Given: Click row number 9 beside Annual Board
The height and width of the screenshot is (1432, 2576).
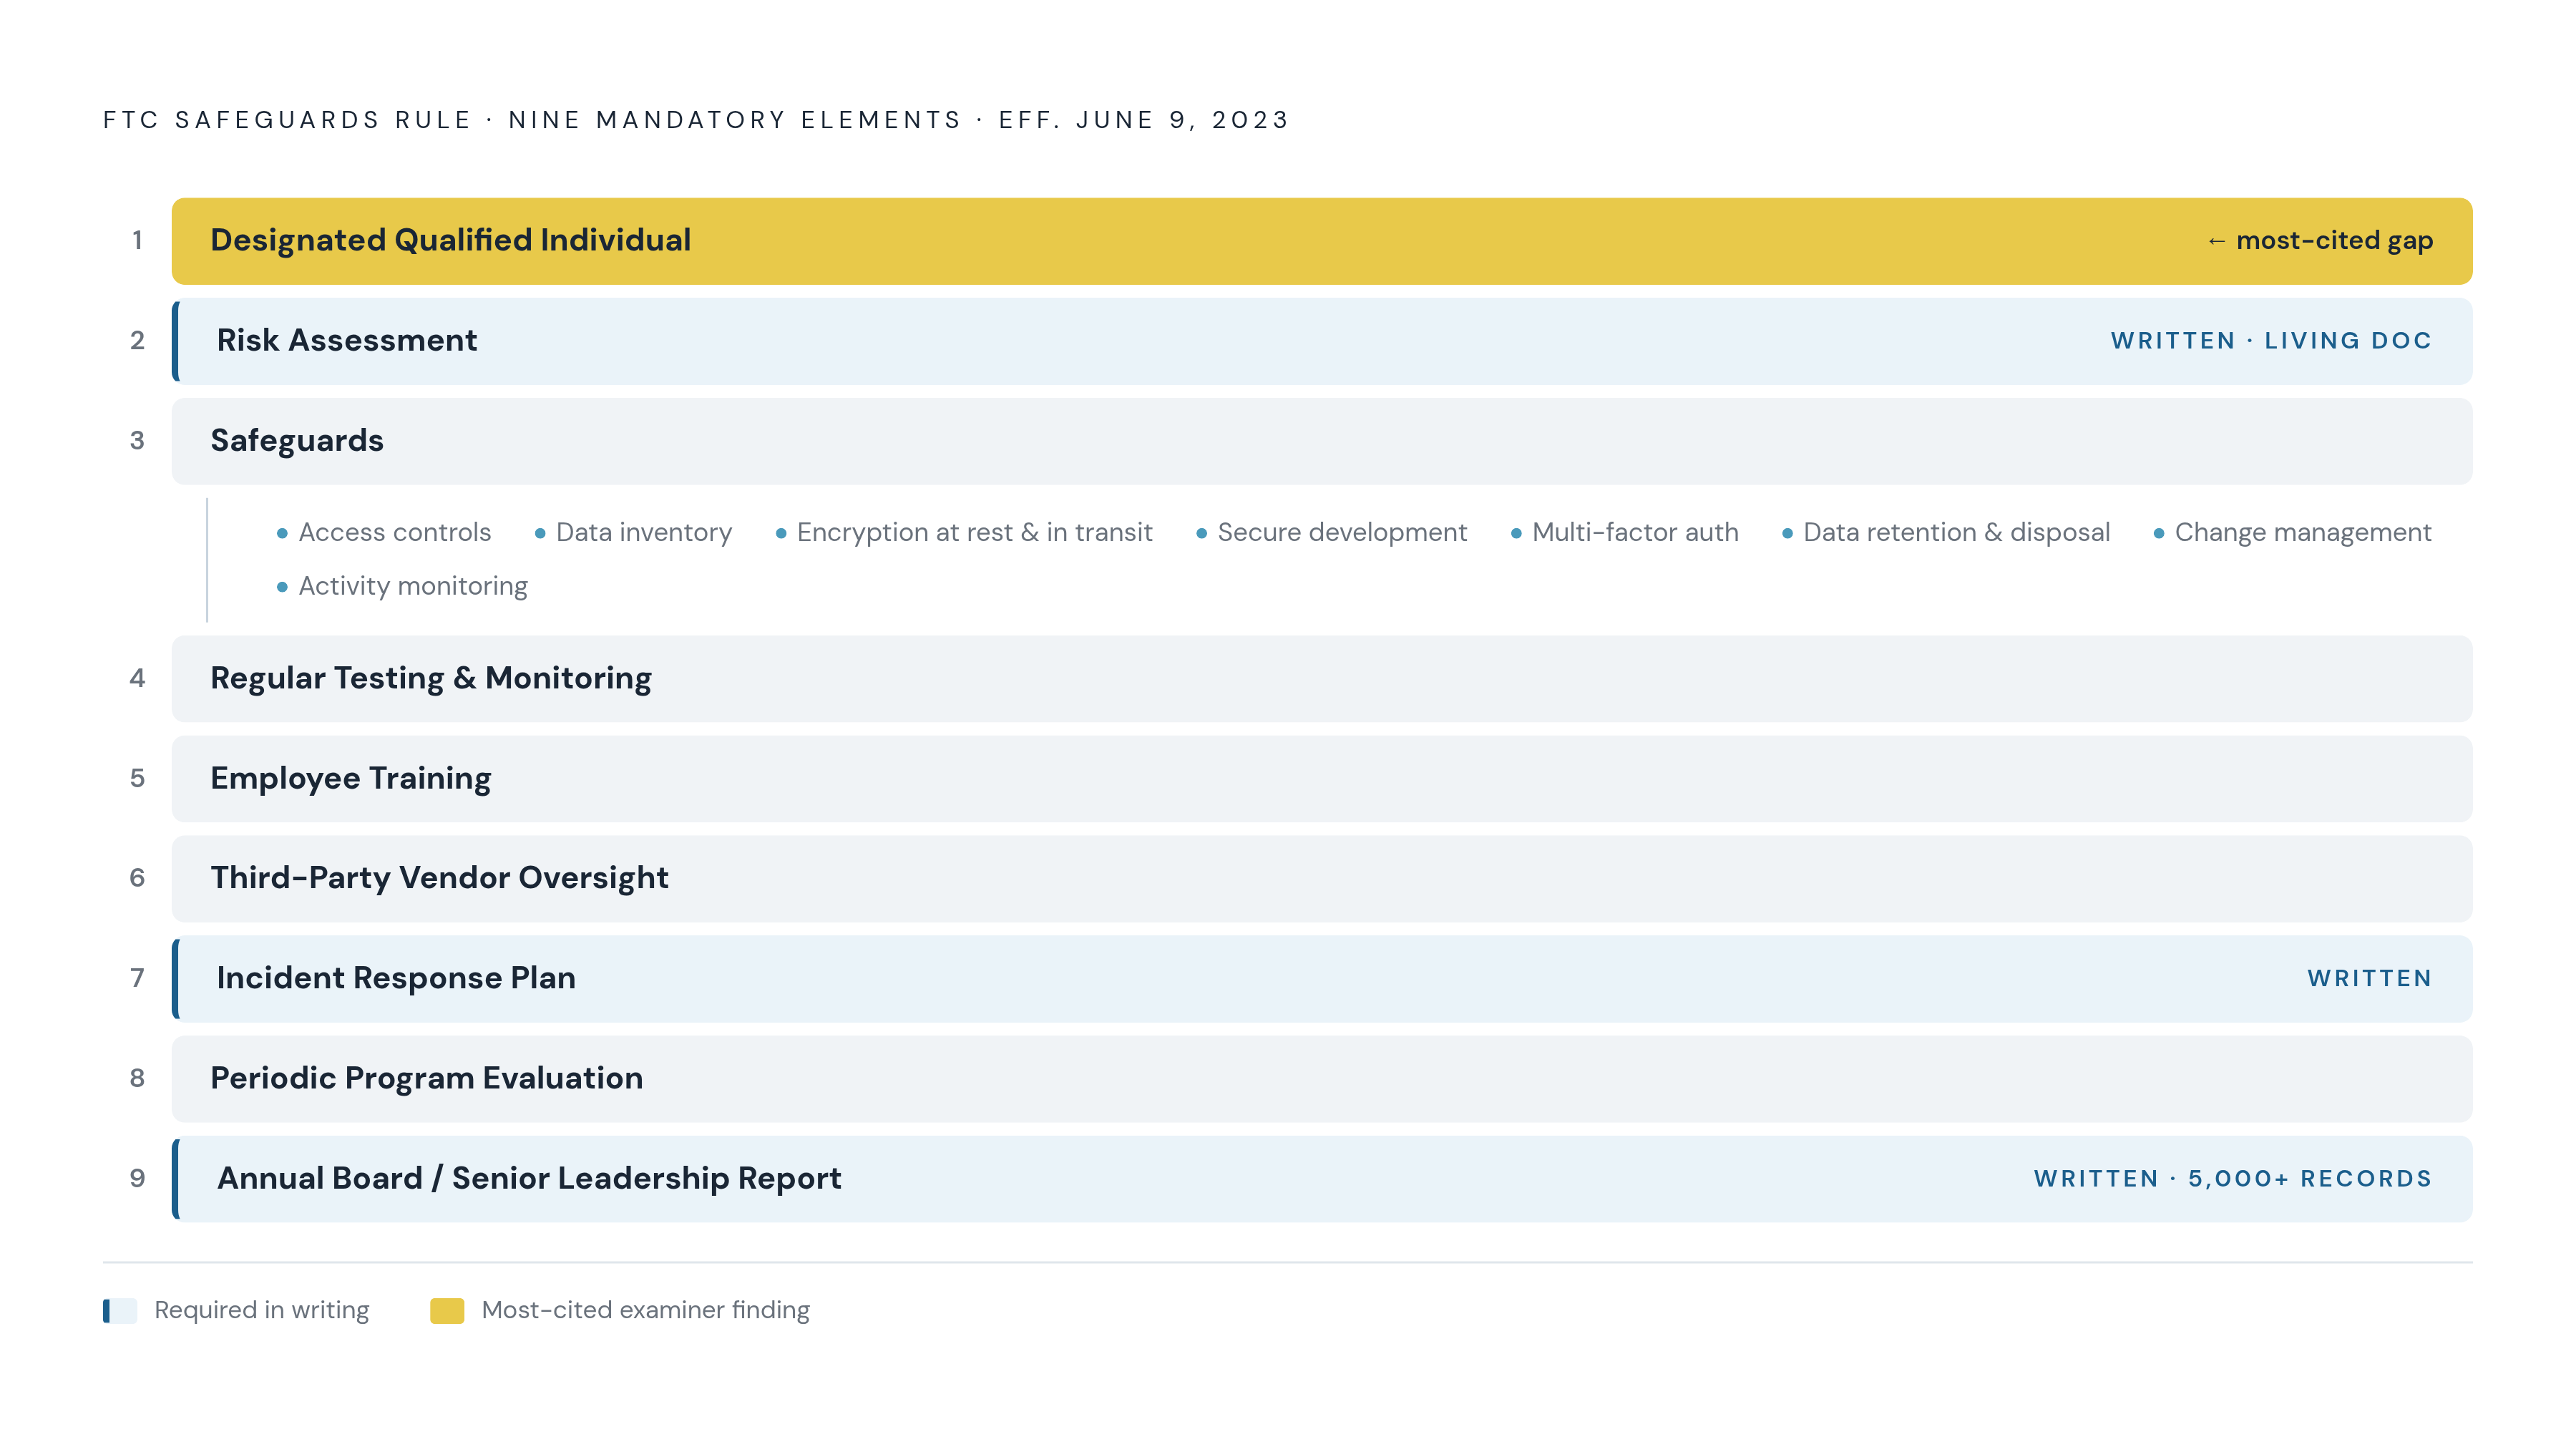Looking at the screenshot, I should [x=137, y=1179].
